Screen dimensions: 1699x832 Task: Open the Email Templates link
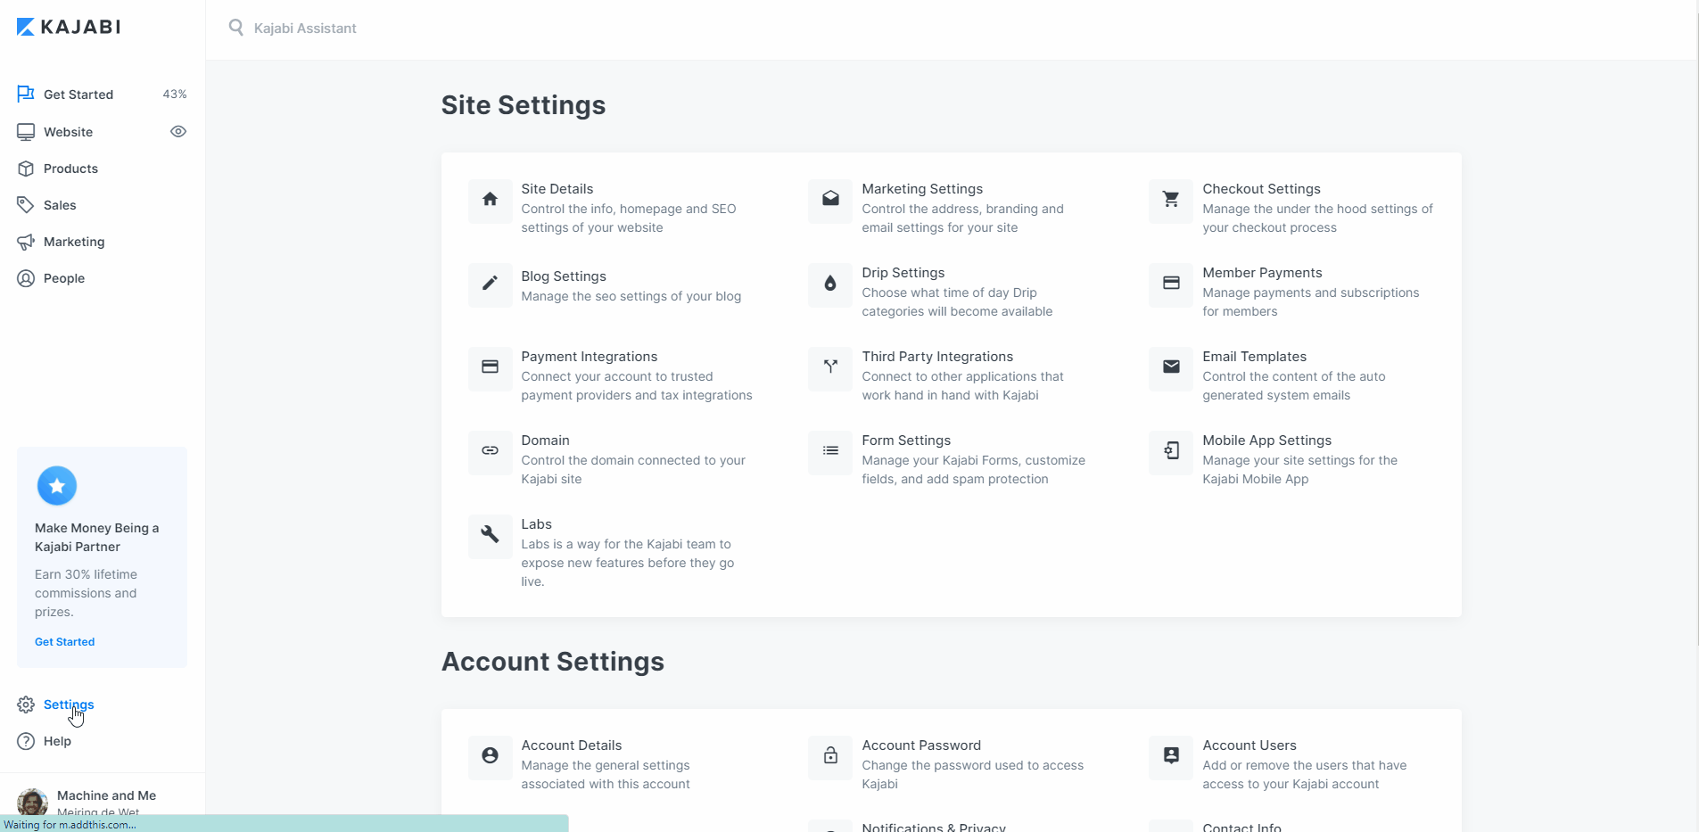1254,357
